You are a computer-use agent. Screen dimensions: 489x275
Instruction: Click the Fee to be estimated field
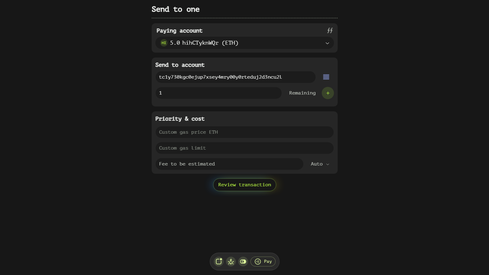(229, 164)
